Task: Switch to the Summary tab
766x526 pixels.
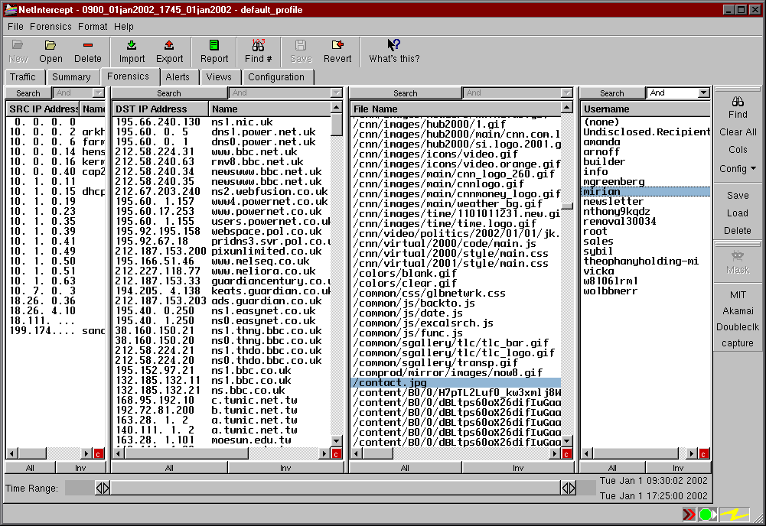Action: (71, 77)
